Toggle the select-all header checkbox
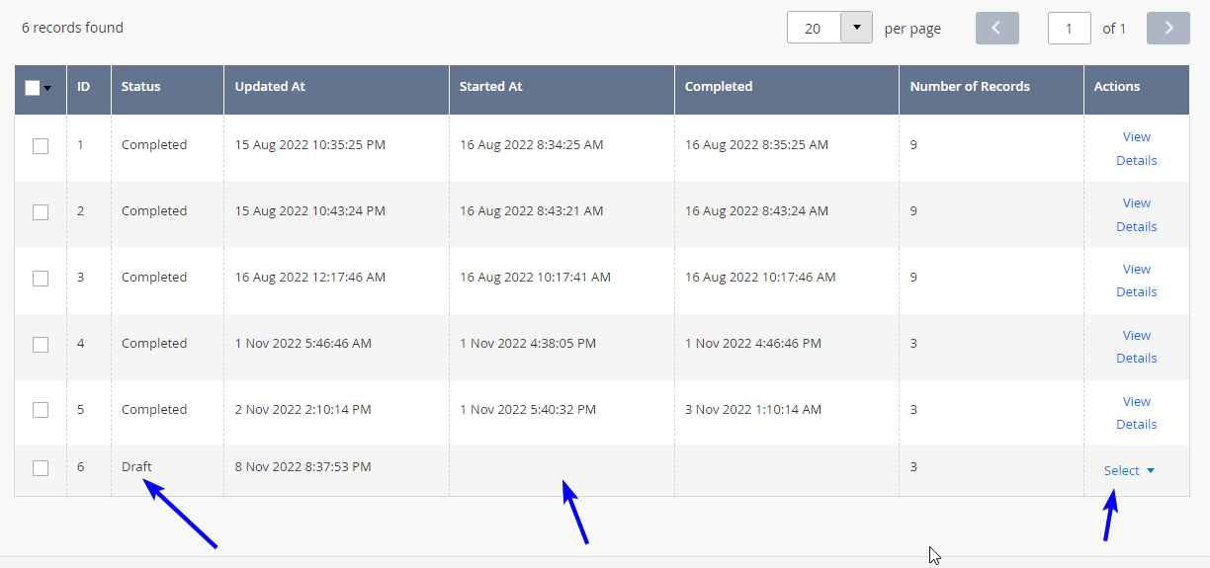The image size is (1210, 568). point(33,88)
